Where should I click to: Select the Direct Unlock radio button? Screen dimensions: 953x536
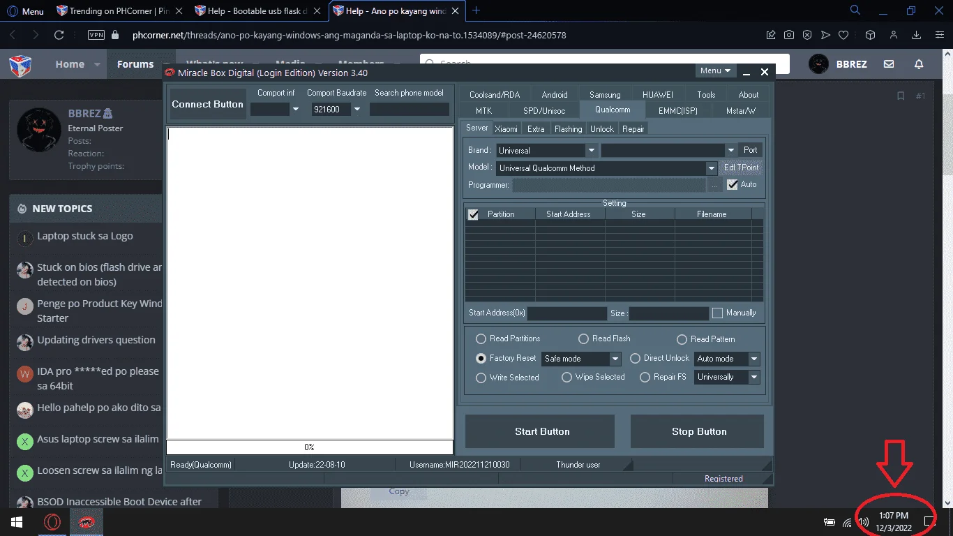point(635,358)
